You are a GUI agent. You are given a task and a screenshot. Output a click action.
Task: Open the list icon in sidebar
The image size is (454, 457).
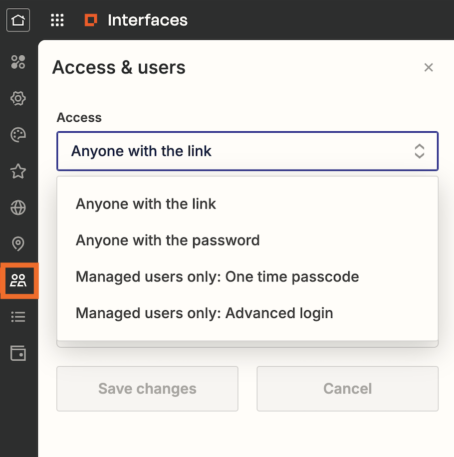[x=18, y=317]
